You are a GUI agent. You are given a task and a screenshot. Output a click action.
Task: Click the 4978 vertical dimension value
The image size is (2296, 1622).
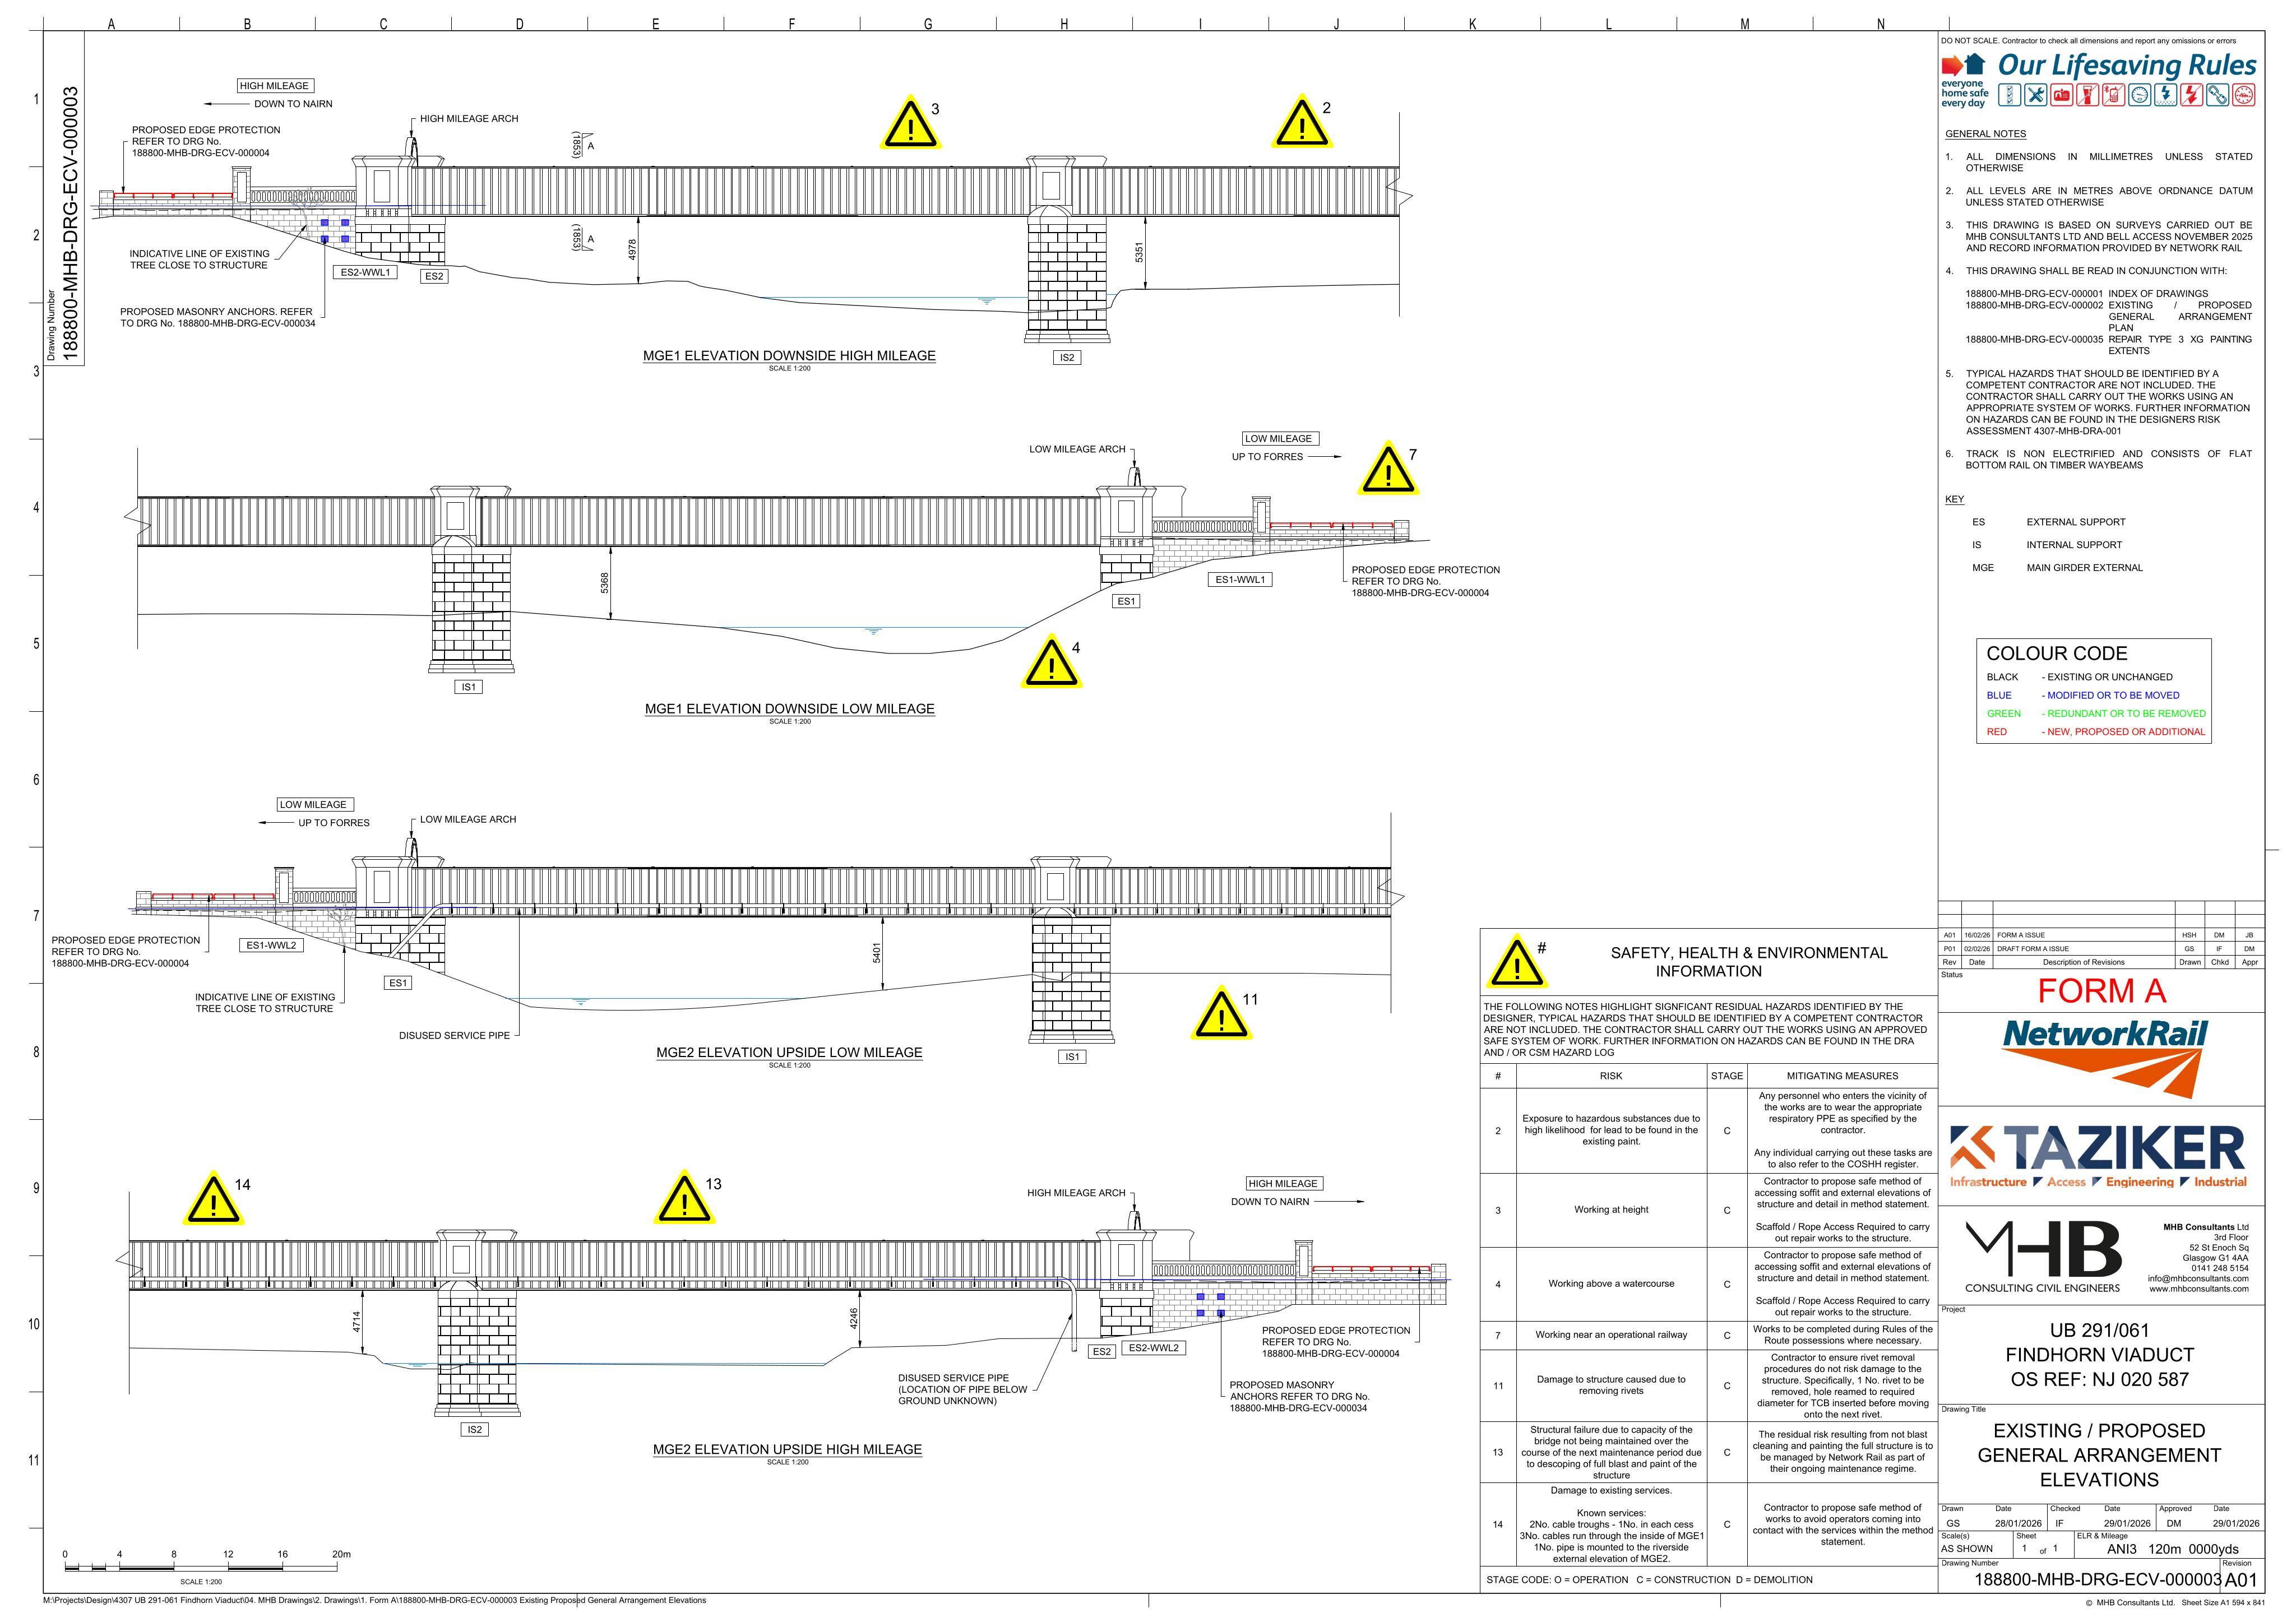coord(632,250)
